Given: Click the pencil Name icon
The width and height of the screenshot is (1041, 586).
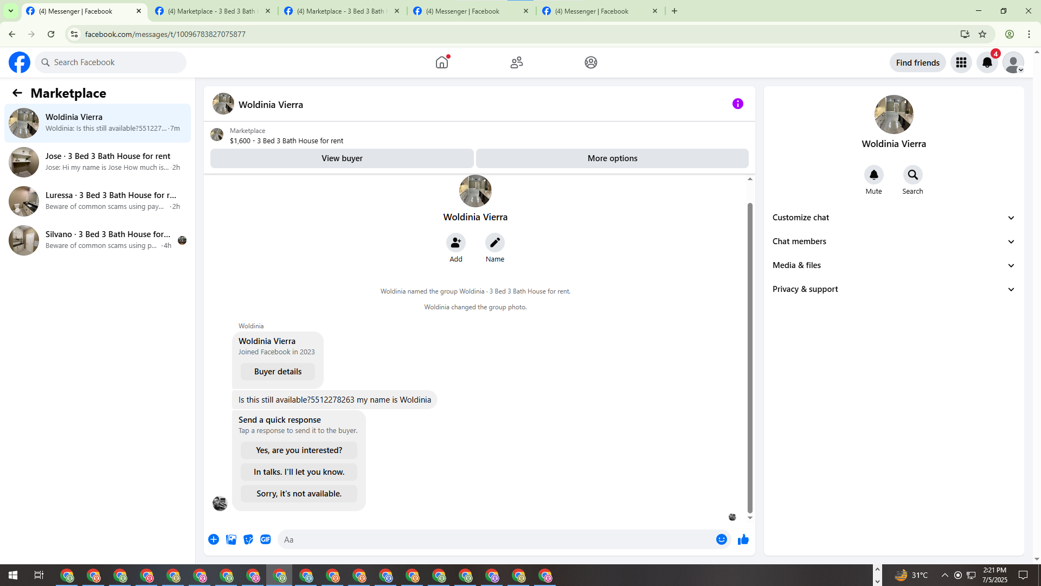Looking at the screenshot, I should click(x=494, y=243).
